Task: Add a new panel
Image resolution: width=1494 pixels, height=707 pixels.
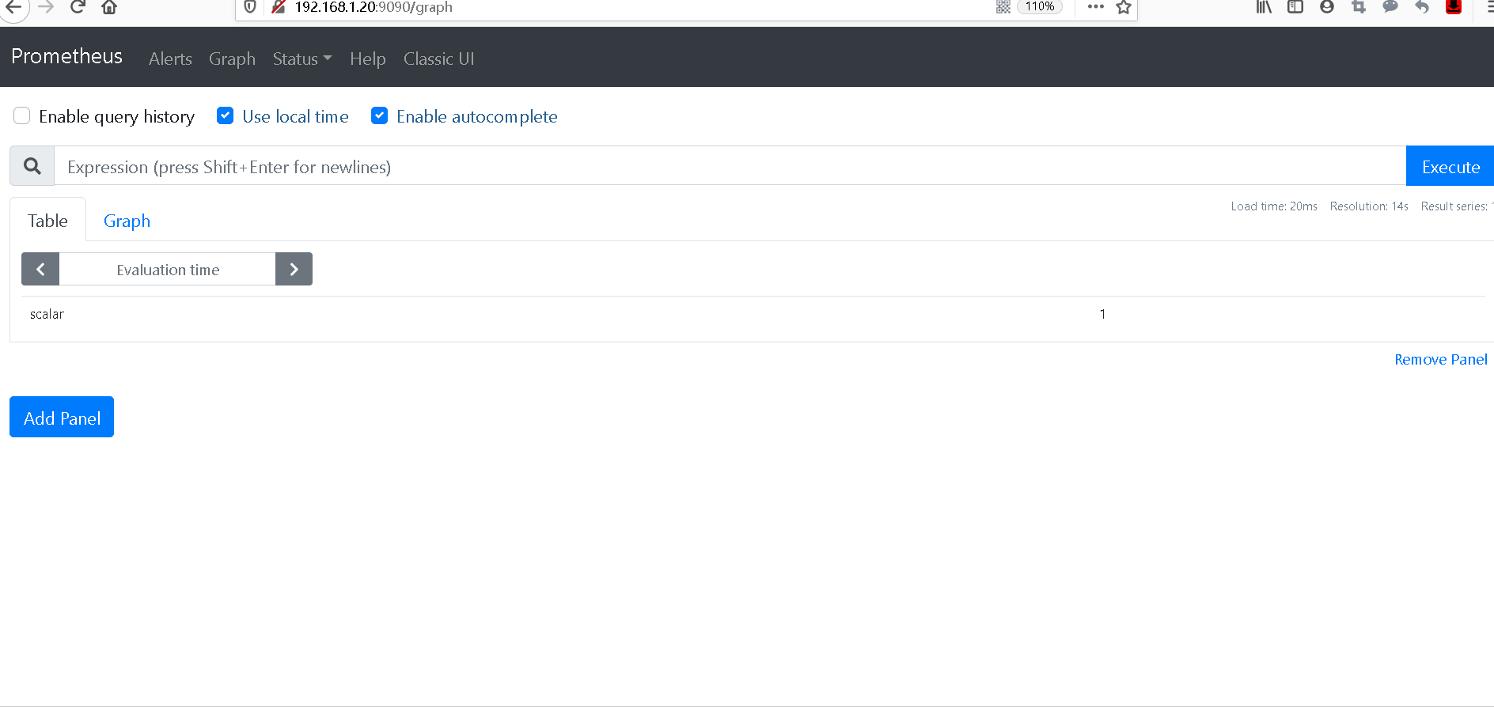Action: click(x=62, y=417)
